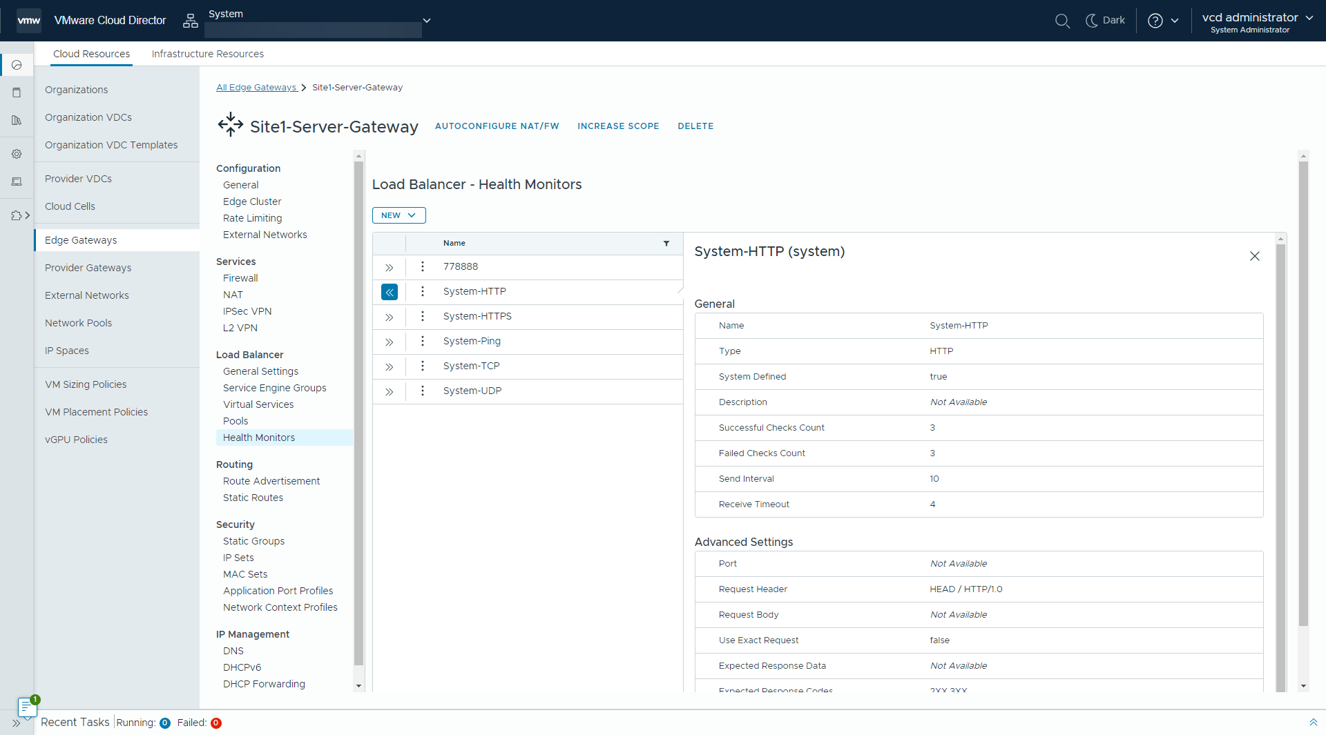Click the site hierarchy icon next to System
The width and height of the screenshot is (1326, 735).
pos(191,21)
